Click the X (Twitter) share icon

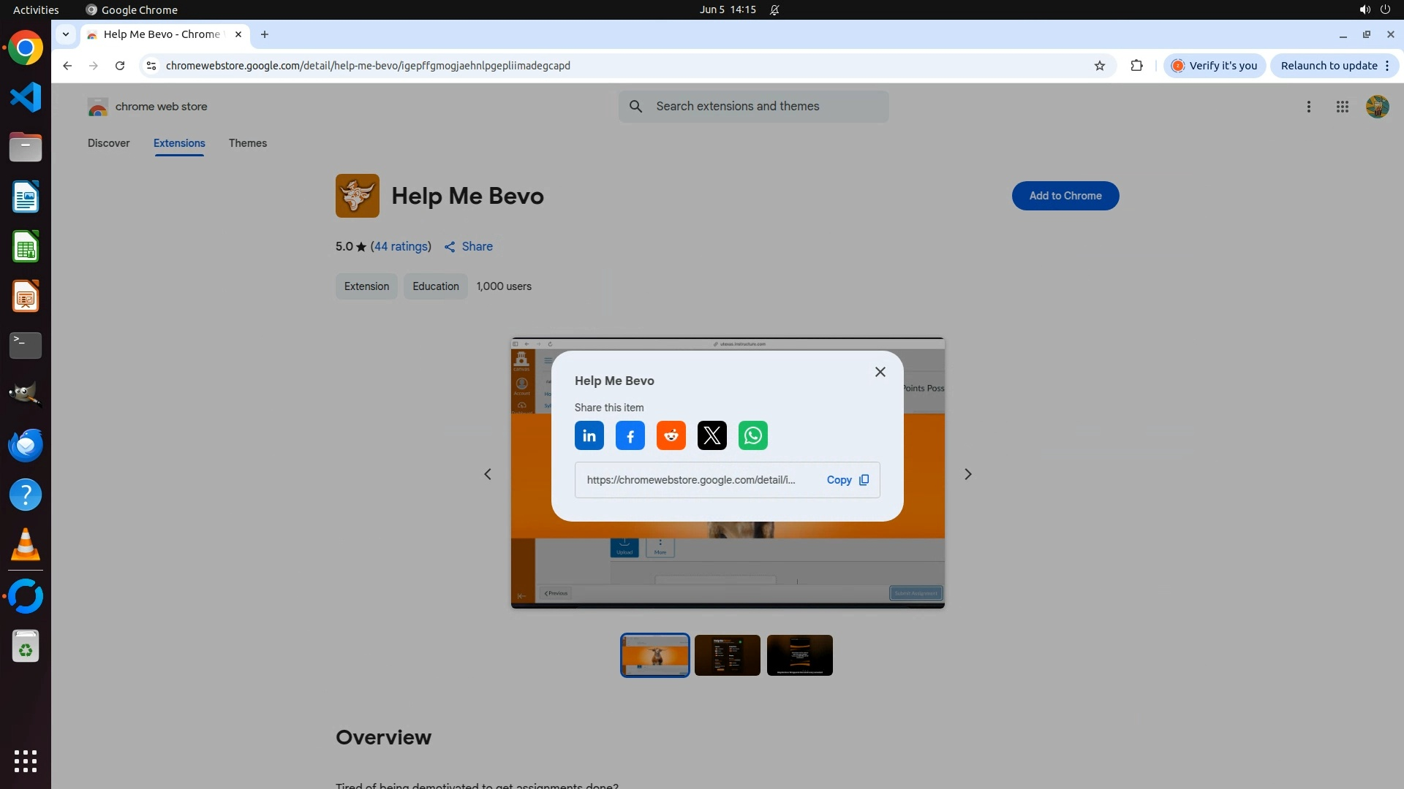pos(712,436)
